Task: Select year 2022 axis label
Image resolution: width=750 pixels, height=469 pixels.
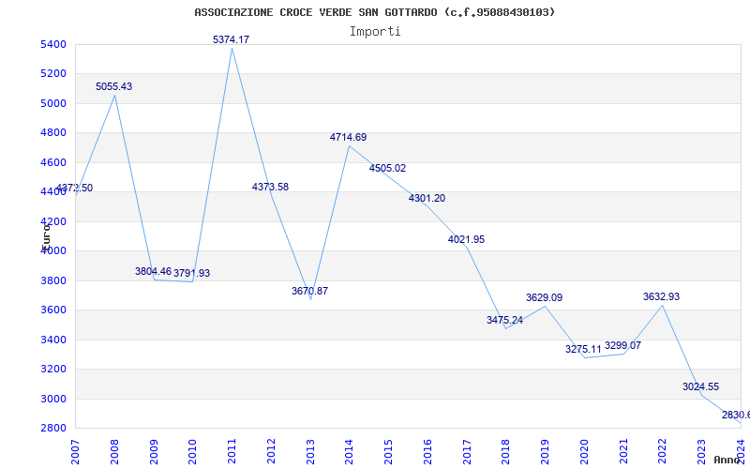Action: tap(663, 452)
